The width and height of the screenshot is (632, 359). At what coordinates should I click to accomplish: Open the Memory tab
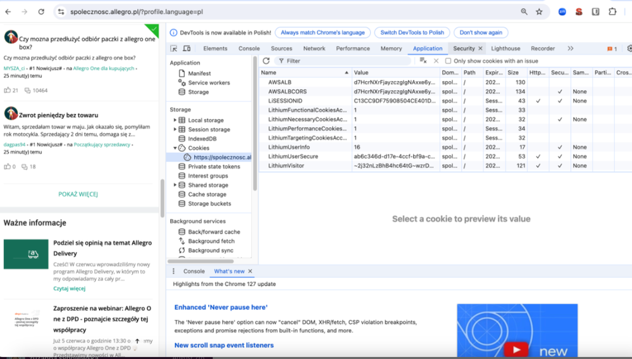(391, 48)
